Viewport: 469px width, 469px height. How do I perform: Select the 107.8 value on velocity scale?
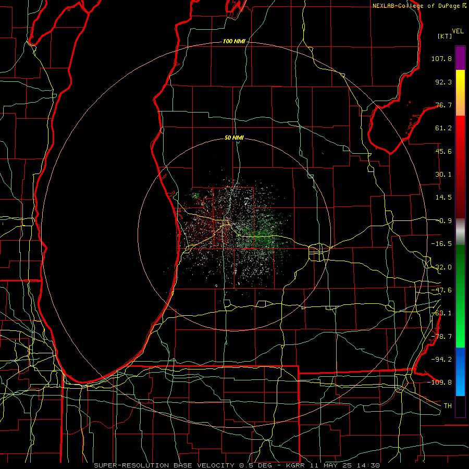[x=441, y=58]
